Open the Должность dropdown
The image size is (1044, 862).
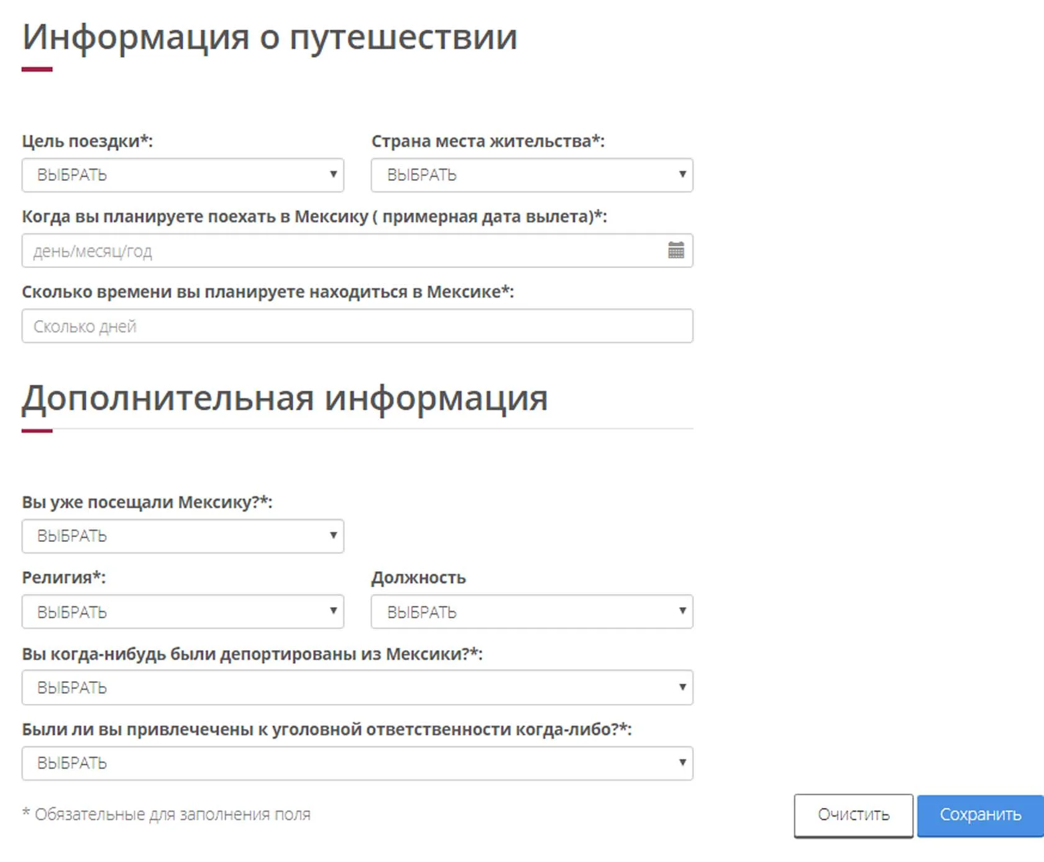(532, 612)
